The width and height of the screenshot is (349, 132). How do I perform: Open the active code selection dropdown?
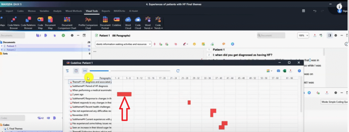click(123, 44)
